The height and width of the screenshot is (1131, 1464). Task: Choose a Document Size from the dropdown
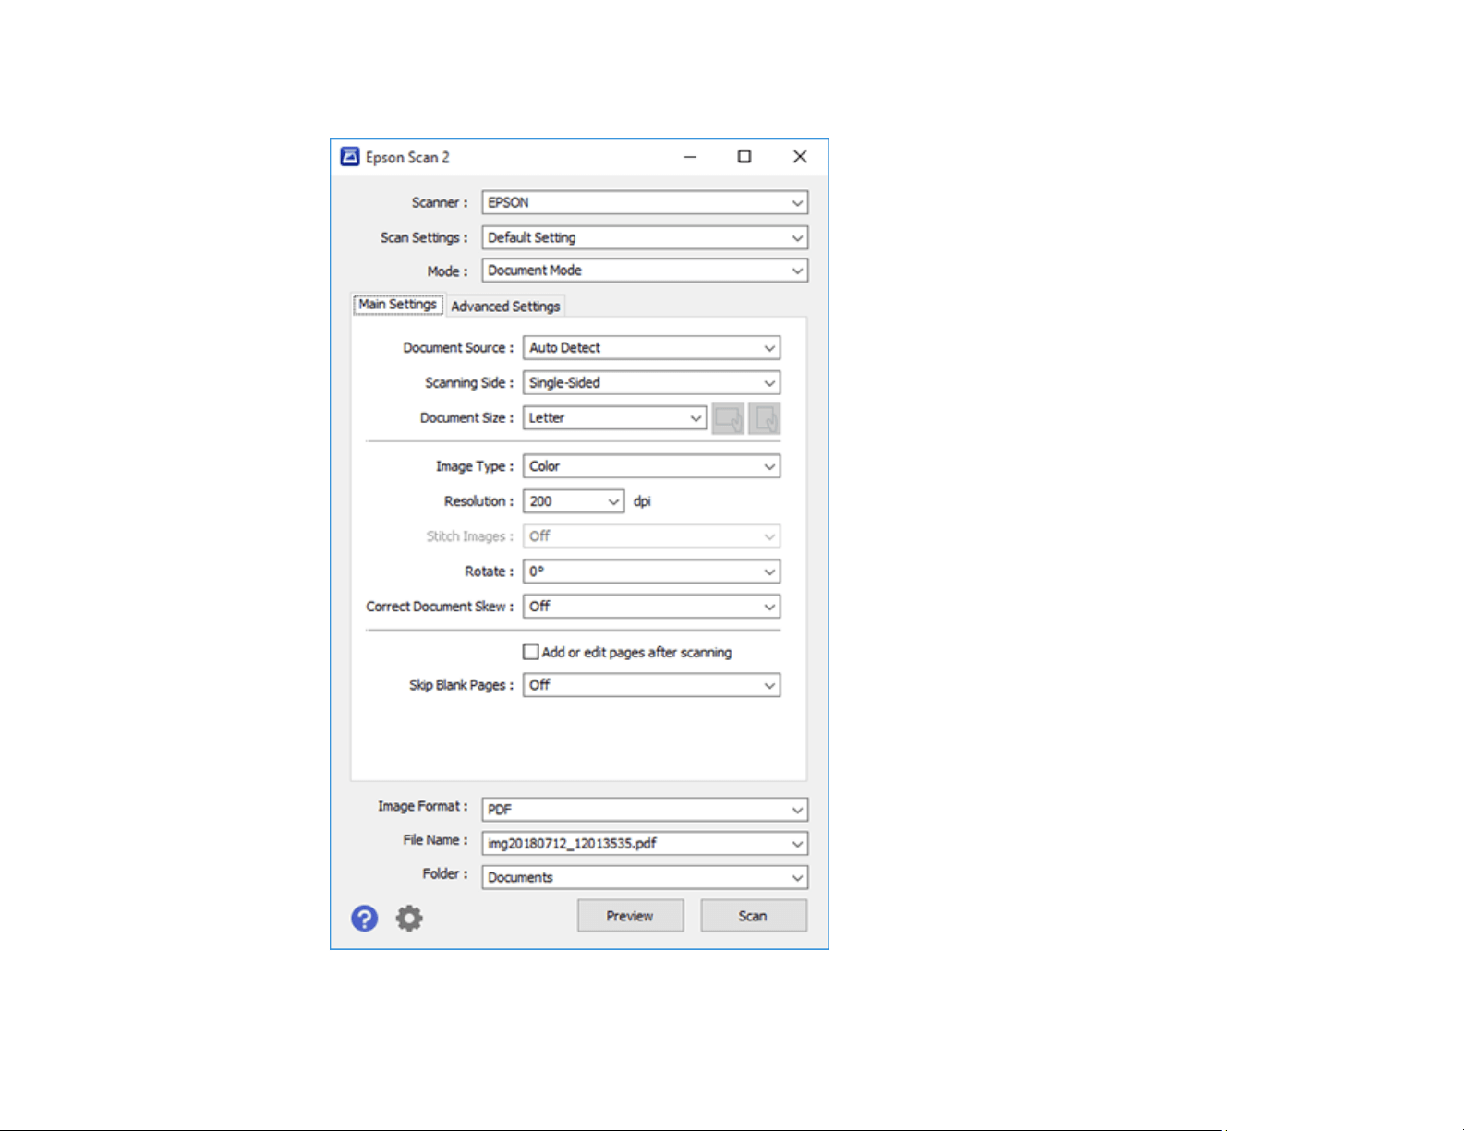click(x=615, y=418)
